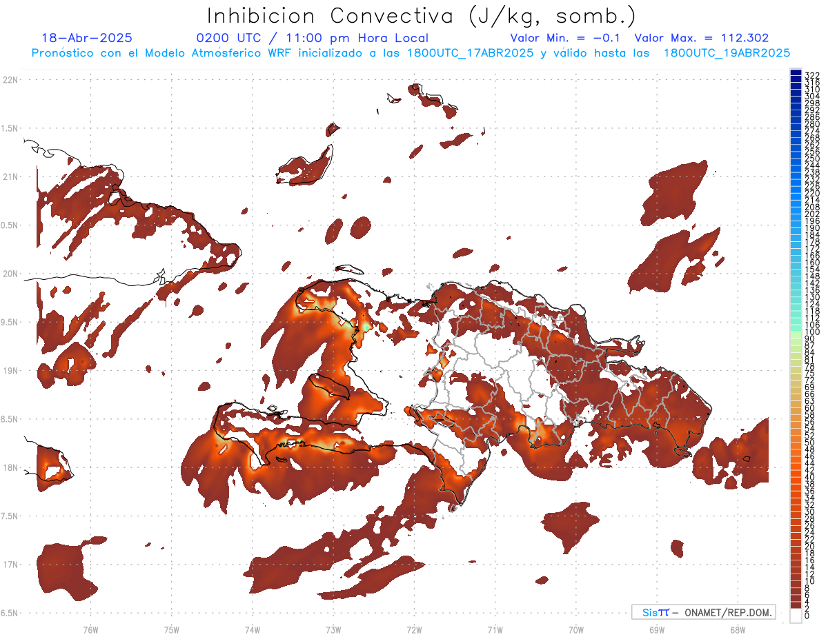Click the 'SisTT – ONAMET/REP.DOM.' credit box
This screenshot has height=639, width=828.
click(x=703, y=612)
